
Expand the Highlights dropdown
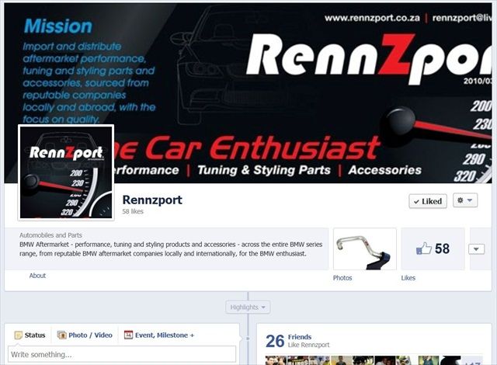pos(248,307)
